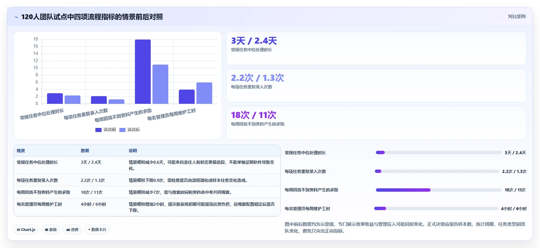The height and width of the screenshot is (248, 540).
Task: Click the 18次 / 11次 stat card value
Action: 253,115
